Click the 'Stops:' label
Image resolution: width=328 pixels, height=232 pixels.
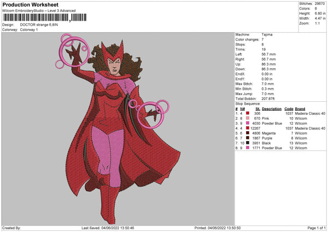pyautogui.click(x=241, y=44)
